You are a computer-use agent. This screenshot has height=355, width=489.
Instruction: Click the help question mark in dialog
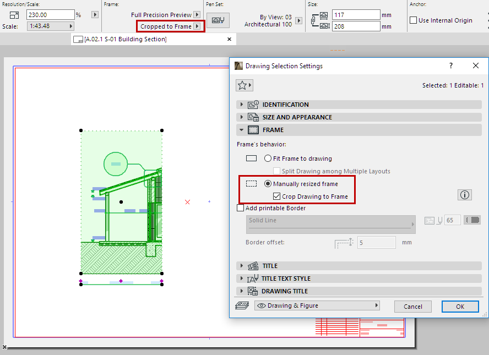450,65
